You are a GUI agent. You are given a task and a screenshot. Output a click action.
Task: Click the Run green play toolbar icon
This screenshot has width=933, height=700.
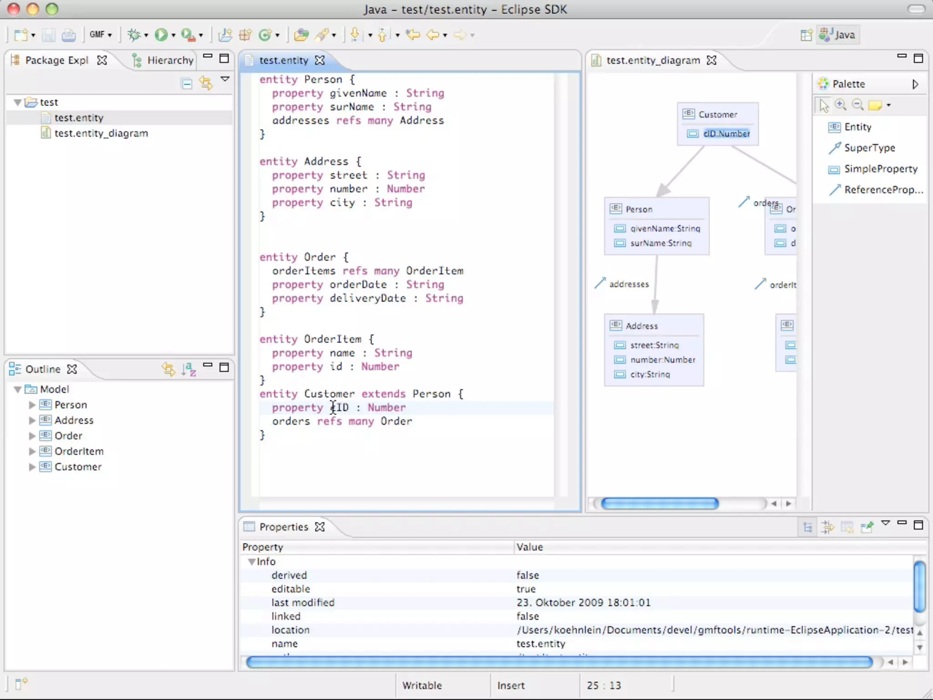pos(160,35)
